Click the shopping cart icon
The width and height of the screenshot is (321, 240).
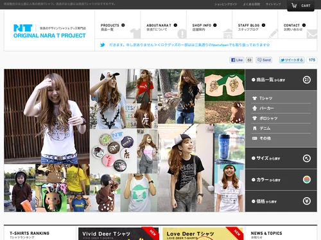click(295, 6)
